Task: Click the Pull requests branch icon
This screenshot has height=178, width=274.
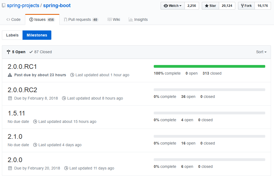Action: coord(66,19)
